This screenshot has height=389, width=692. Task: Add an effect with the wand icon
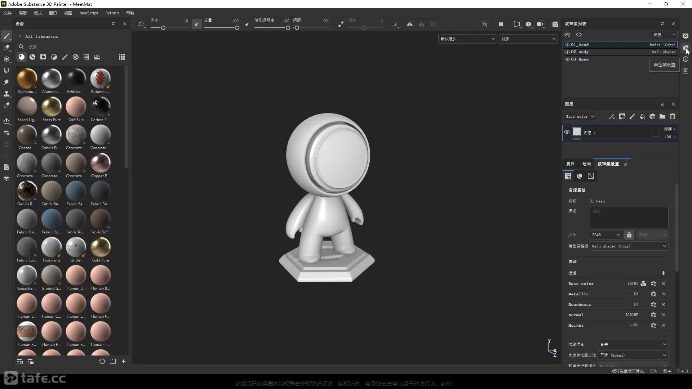pos(612,116)
